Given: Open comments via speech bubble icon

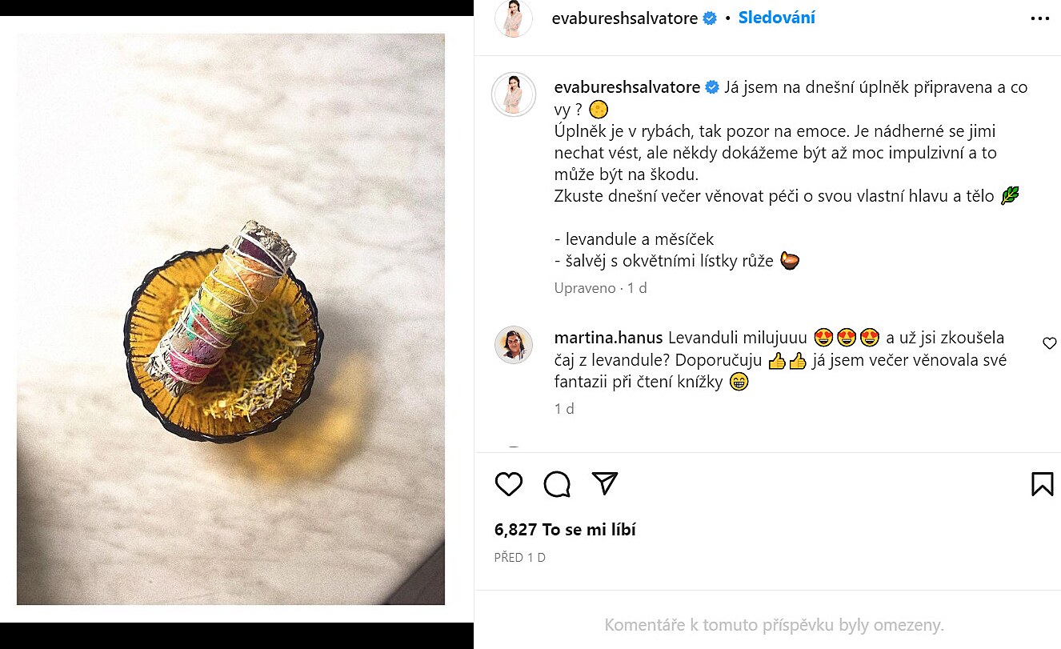Looking at the screenshot, I should click(x=557, y=484).
